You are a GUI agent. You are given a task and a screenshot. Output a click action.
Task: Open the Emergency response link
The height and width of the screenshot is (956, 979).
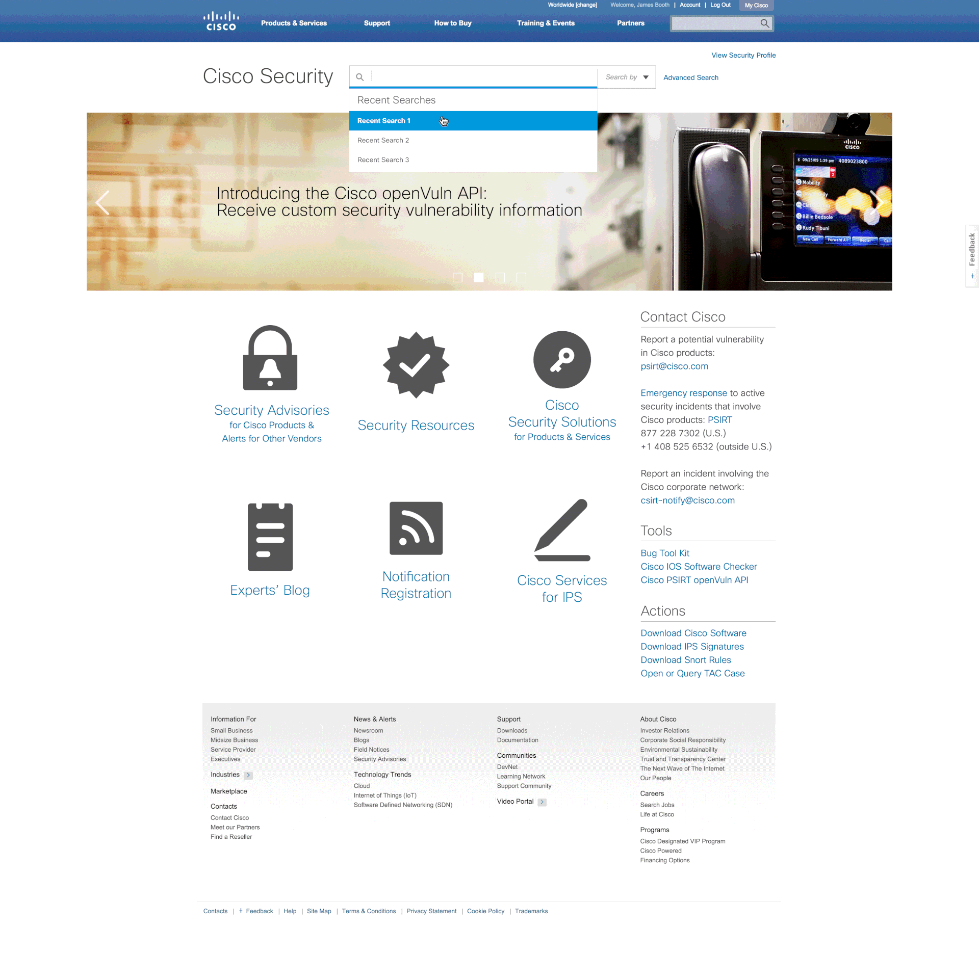(x=684, y=393)
